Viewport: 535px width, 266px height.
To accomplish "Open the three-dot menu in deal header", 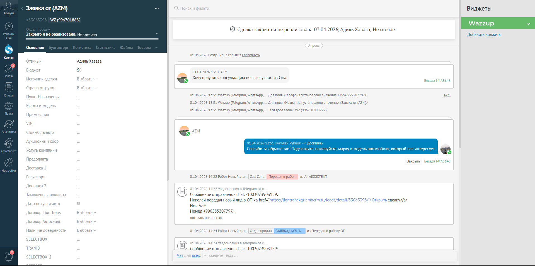I will (x=157, y=8).
